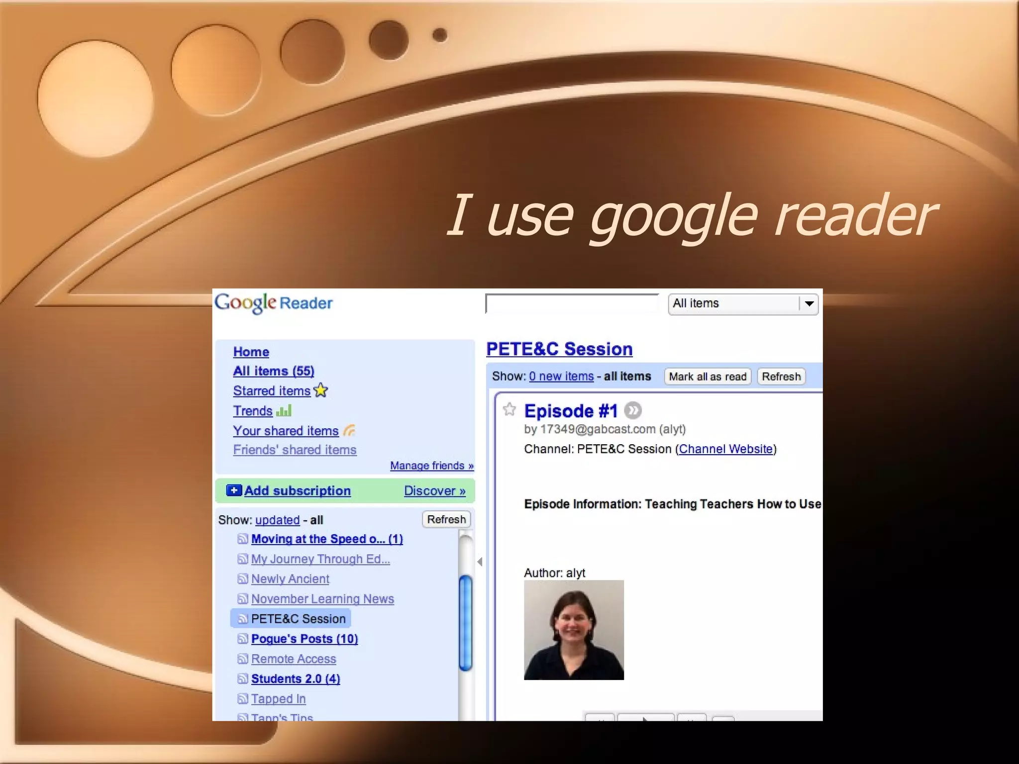Open Episode #1 original via arrow icon
Image resolution: width=1019 pixels, height=764 pixels.
coord(633,410)
